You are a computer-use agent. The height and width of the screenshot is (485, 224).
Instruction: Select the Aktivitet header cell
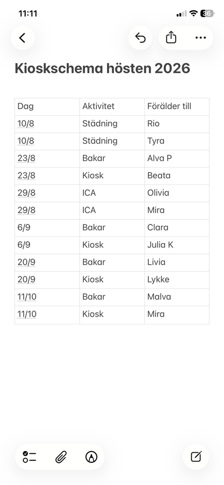point(112,107)
